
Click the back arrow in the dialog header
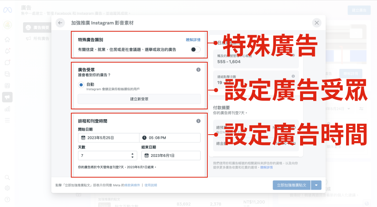(x=60, y=23)
